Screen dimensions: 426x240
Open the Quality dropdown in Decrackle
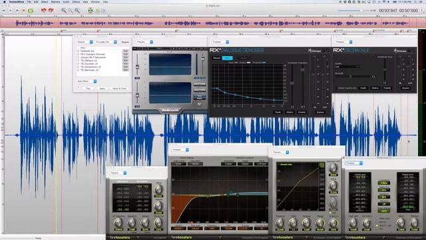[347, 67]
